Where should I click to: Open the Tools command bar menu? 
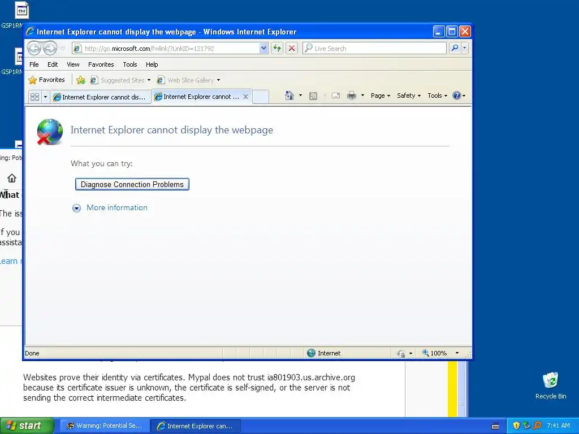(437, 96)
